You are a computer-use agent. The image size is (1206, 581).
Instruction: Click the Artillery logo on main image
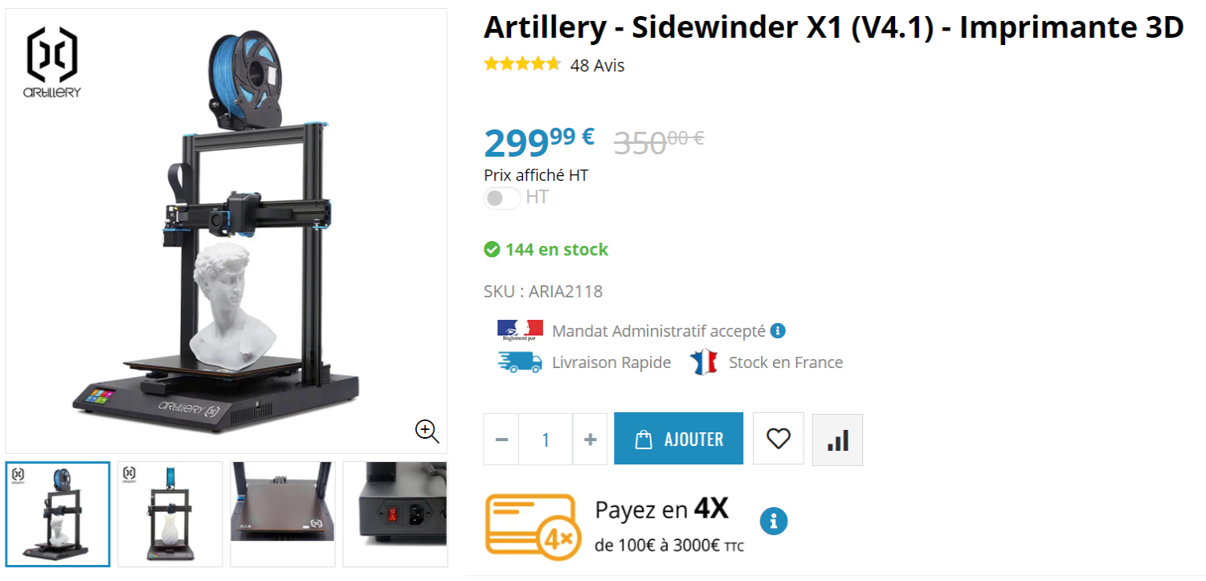[52, 63]
